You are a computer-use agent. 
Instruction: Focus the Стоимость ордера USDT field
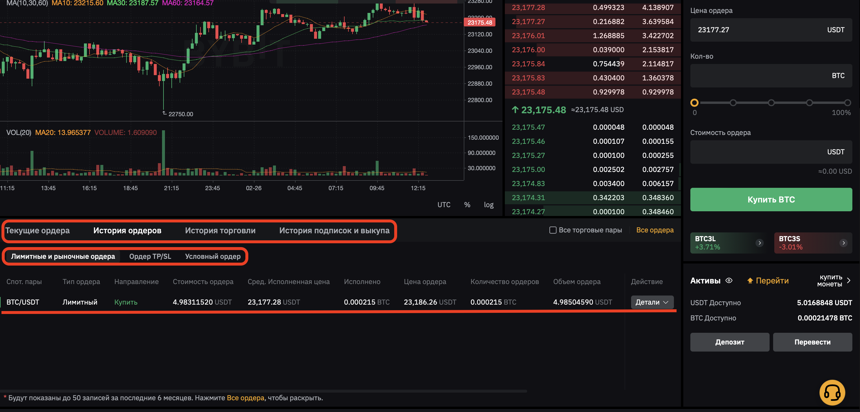(771, 152)
